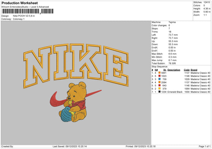Click the Color changes value 6
Viewport: 212px width, 149px height.
[x=169, y=25]
